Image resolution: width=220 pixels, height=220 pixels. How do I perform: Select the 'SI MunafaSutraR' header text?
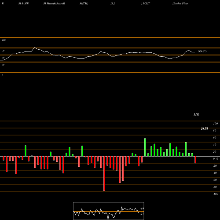tap(54, 4)
